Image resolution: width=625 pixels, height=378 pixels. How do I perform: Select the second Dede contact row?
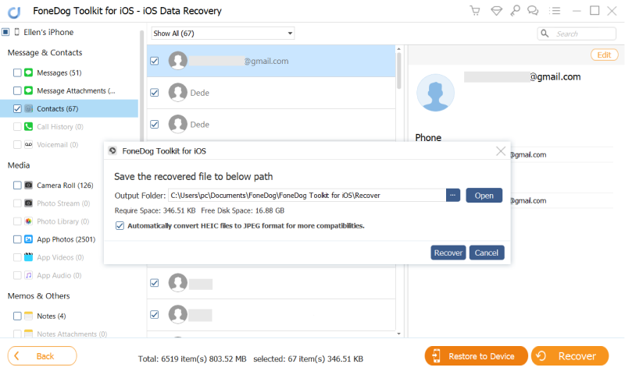271,125
